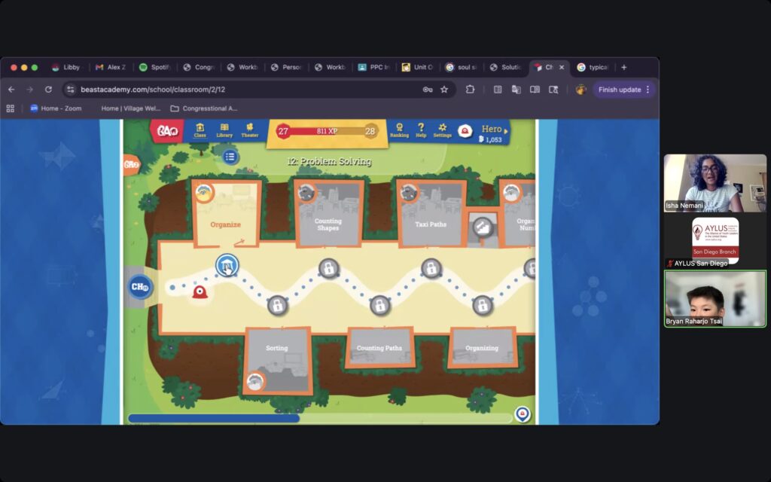
Task: Click the blue CH chapter marker
Action: (139, 287)
